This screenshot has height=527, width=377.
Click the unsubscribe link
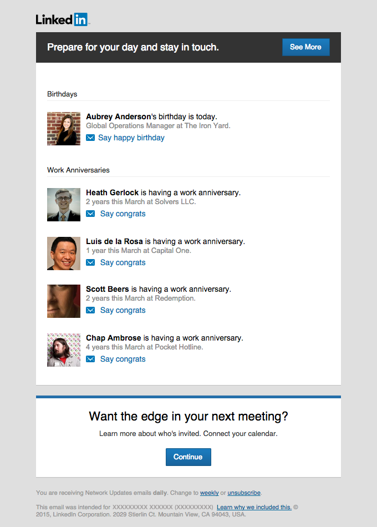[x=244, y=493]
